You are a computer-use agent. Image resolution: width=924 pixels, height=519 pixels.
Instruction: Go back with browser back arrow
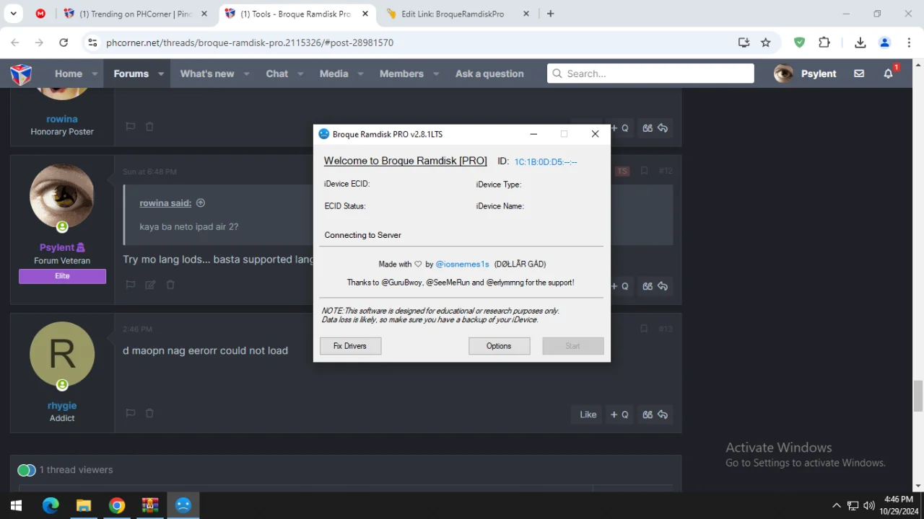pos(16,43)
